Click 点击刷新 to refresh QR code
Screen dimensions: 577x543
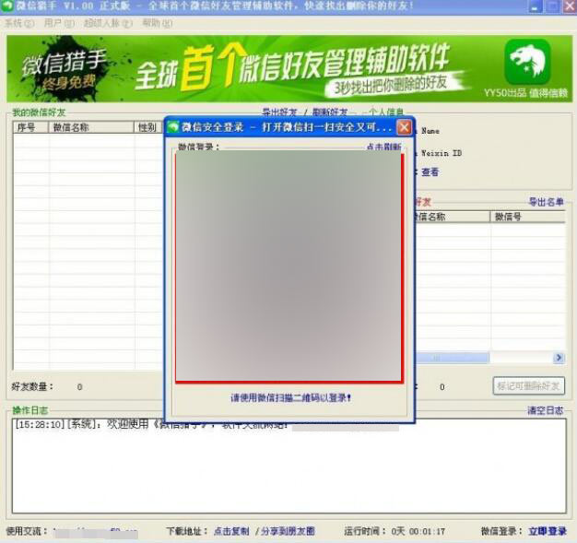tap(383, 147)
